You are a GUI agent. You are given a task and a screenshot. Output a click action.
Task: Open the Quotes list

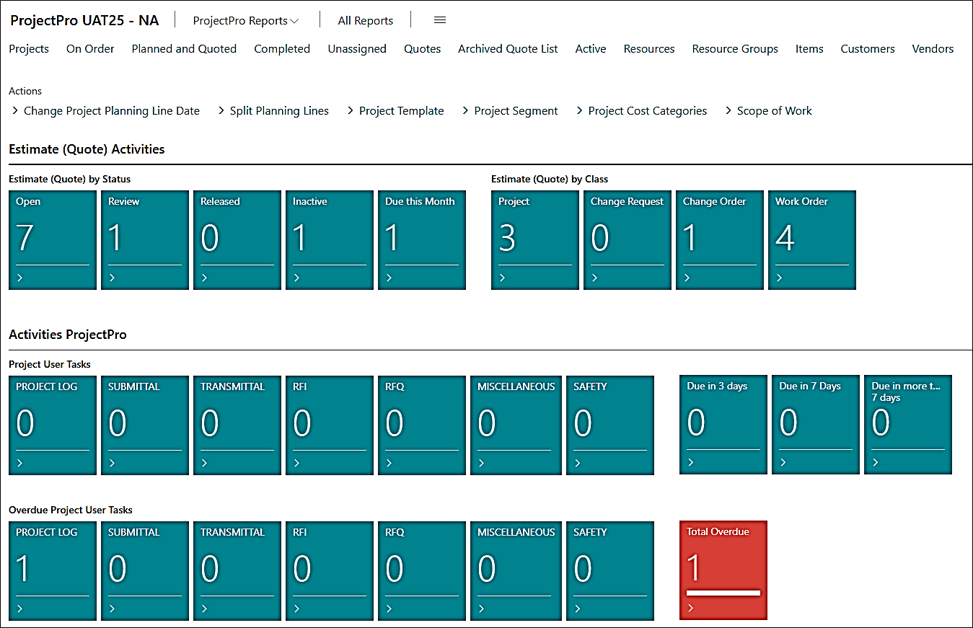tap(422, 49)
